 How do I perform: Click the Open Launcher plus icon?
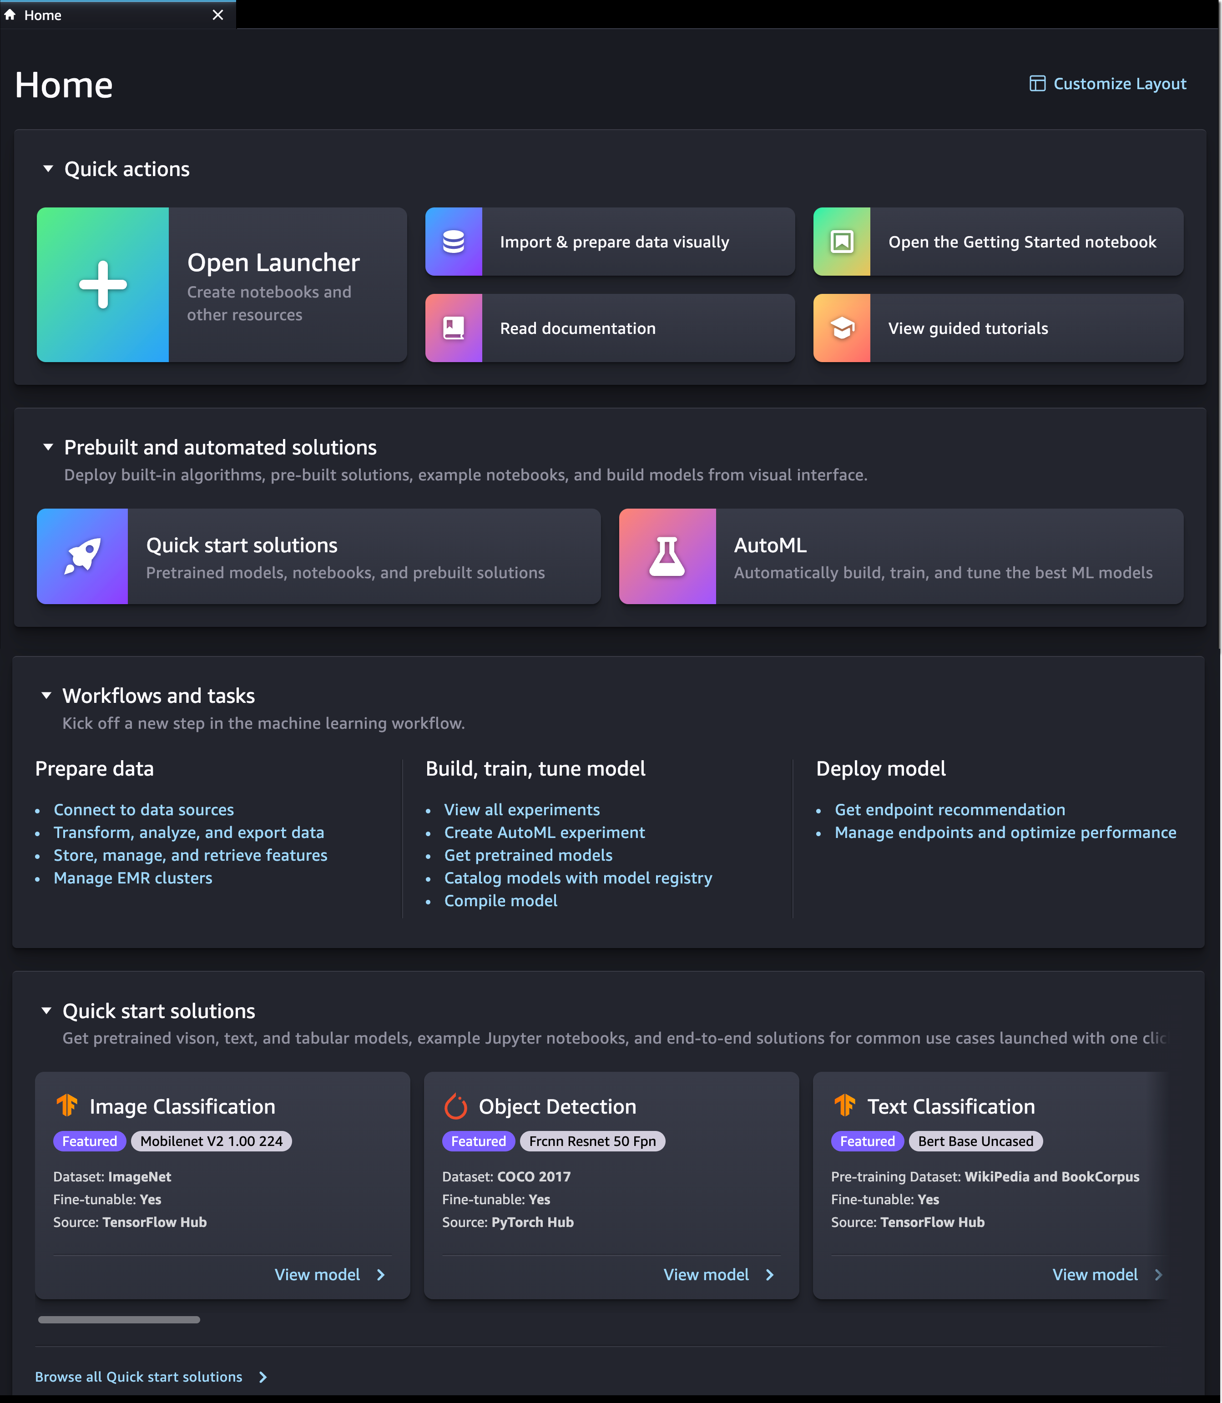pyautogui.click(x=102, y=284)
